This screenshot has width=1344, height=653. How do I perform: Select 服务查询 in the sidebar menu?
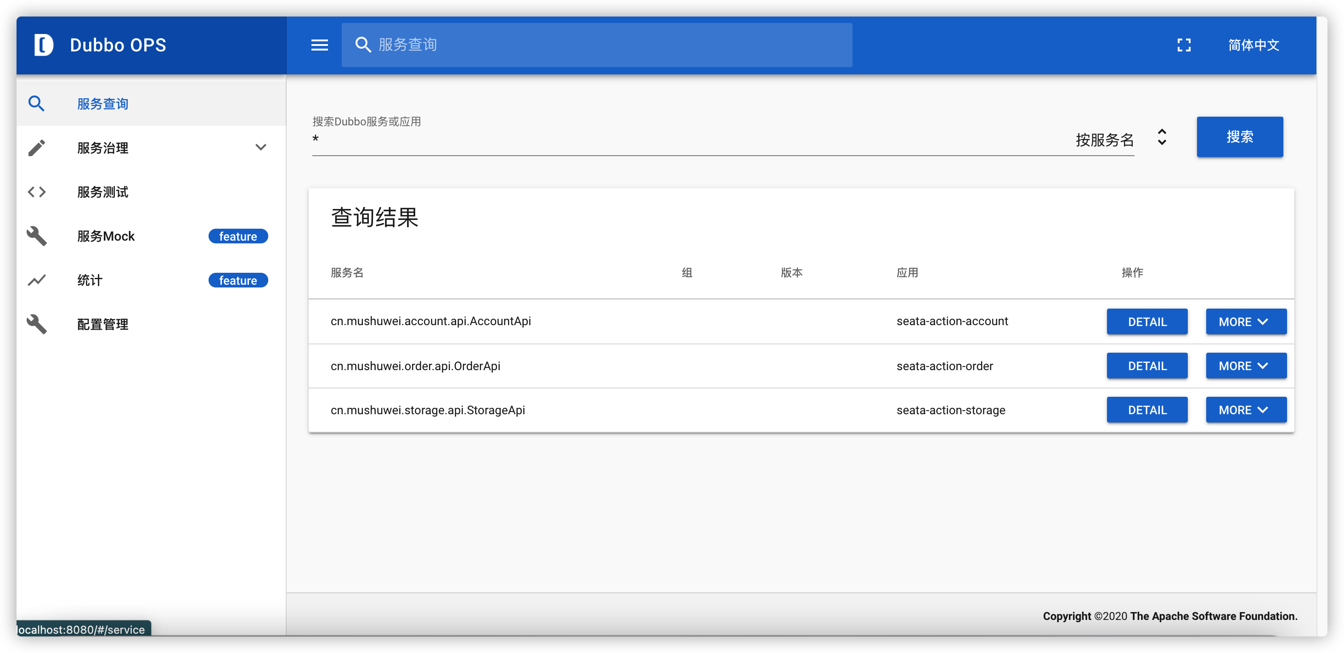coord(102,103)
